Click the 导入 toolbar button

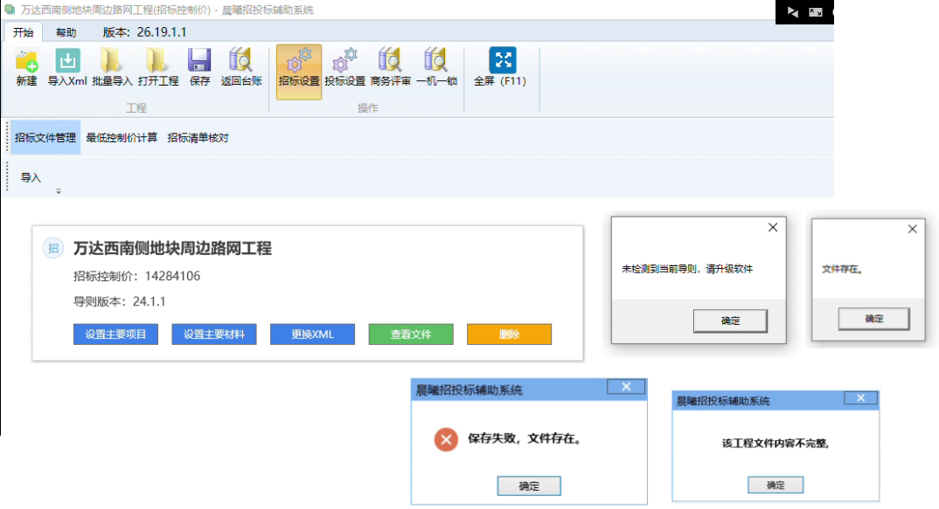click(x=31, y=177)
